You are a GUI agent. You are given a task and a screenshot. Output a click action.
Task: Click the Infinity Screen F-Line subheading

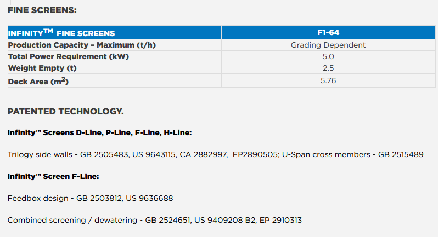coord(53,176)
